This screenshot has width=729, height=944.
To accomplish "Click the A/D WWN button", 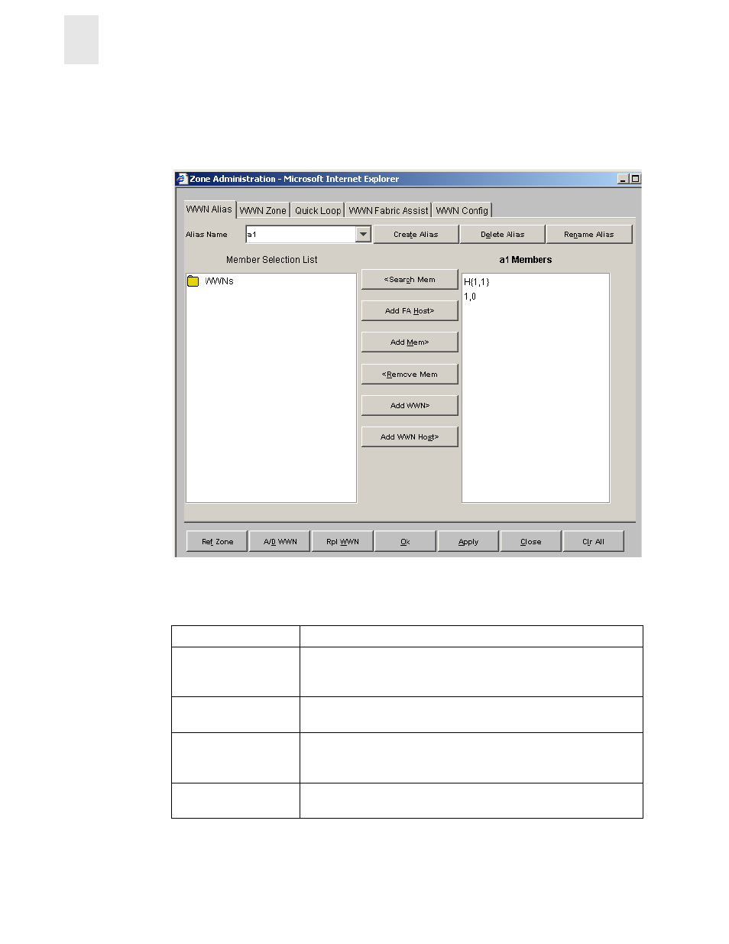I will coord(280,542).
